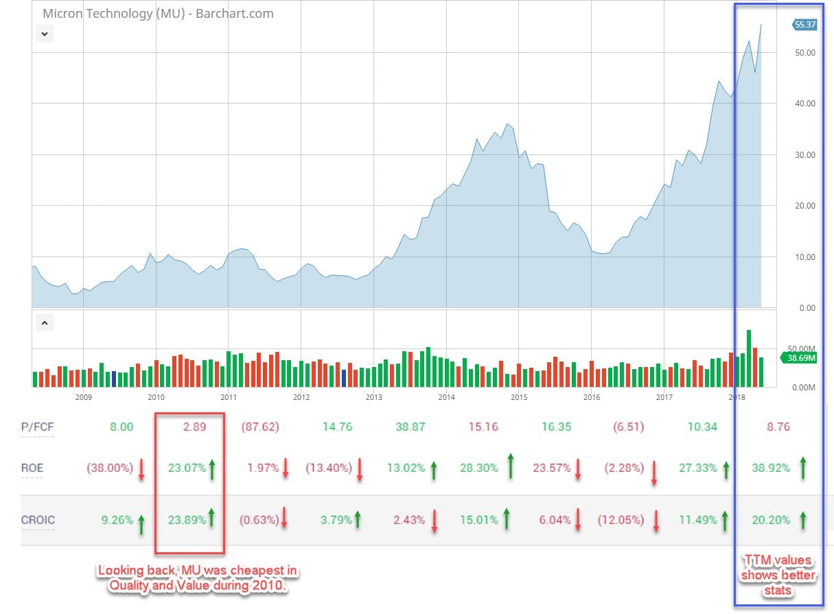Select the 2.89 P/FCF value
This screenshot has width=834, height=614.
192,427
